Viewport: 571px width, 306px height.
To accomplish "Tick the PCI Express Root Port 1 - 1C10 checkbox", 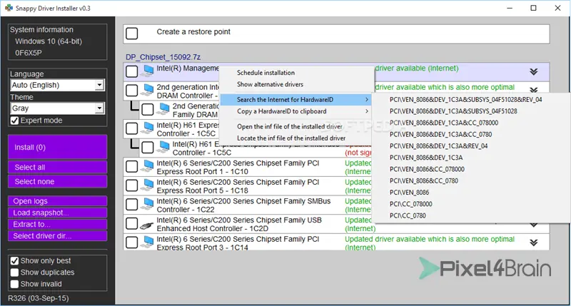I will (x=132, y=166).
